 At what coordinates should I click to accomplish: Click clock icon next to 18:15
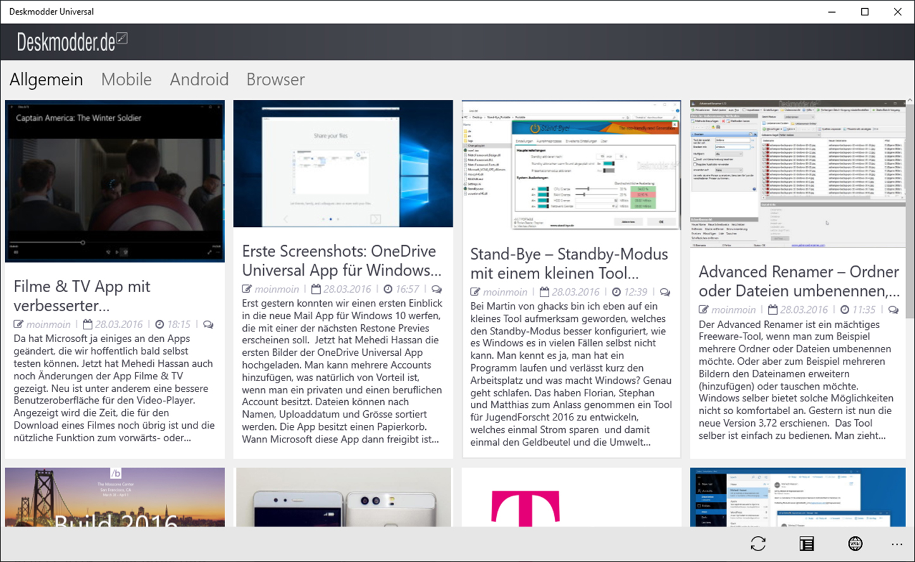tap(159, 324)
